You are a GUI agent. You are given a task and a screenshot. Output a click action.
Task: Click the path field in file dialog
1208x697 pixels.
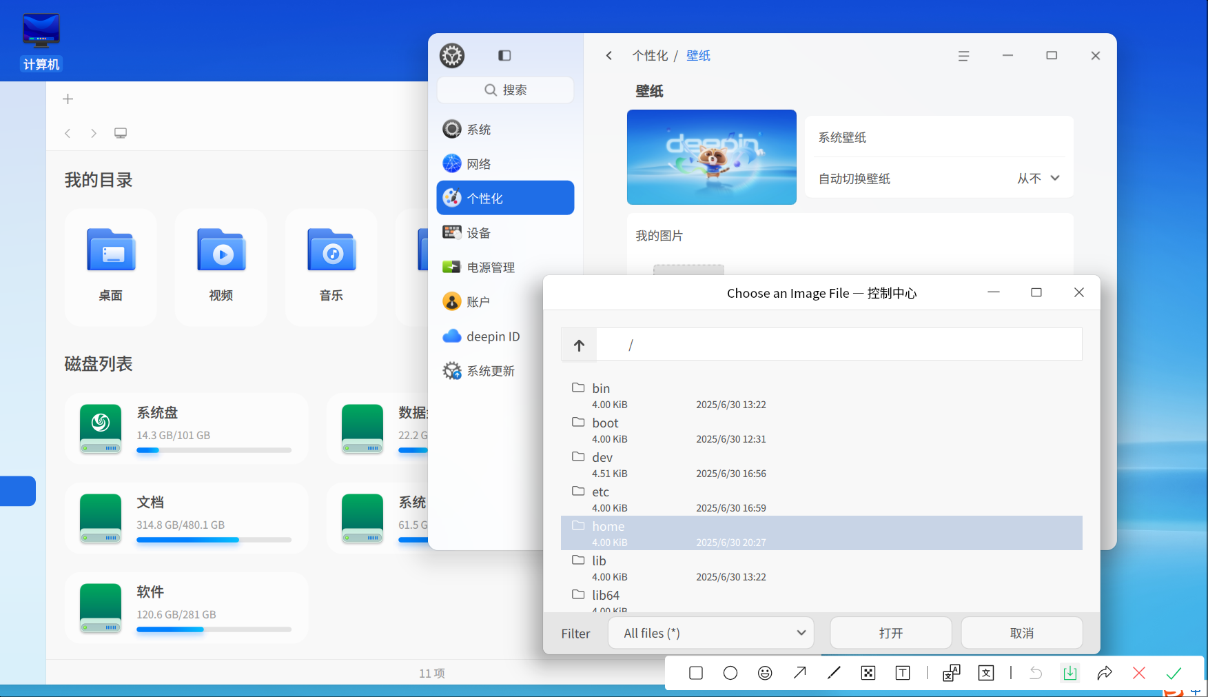pos(839,345)
